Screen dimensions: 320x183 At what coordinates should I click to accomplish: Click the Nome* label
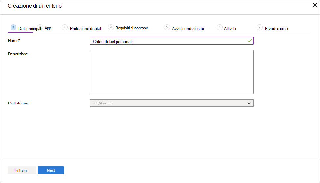[x=14, y=41]
